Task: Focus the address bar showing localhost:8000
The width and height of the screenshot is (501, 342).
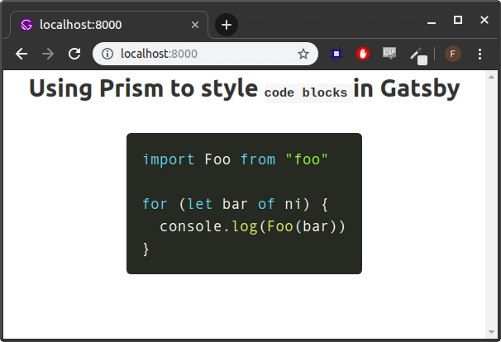Action: [x=205, y=54]
